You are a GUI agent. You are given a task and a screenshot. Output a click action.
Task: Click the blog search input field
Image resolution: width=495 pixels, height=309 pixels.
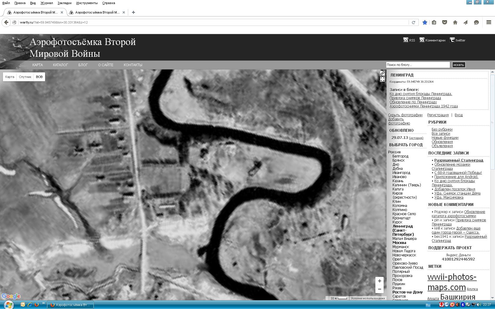(x=418, y=65)
